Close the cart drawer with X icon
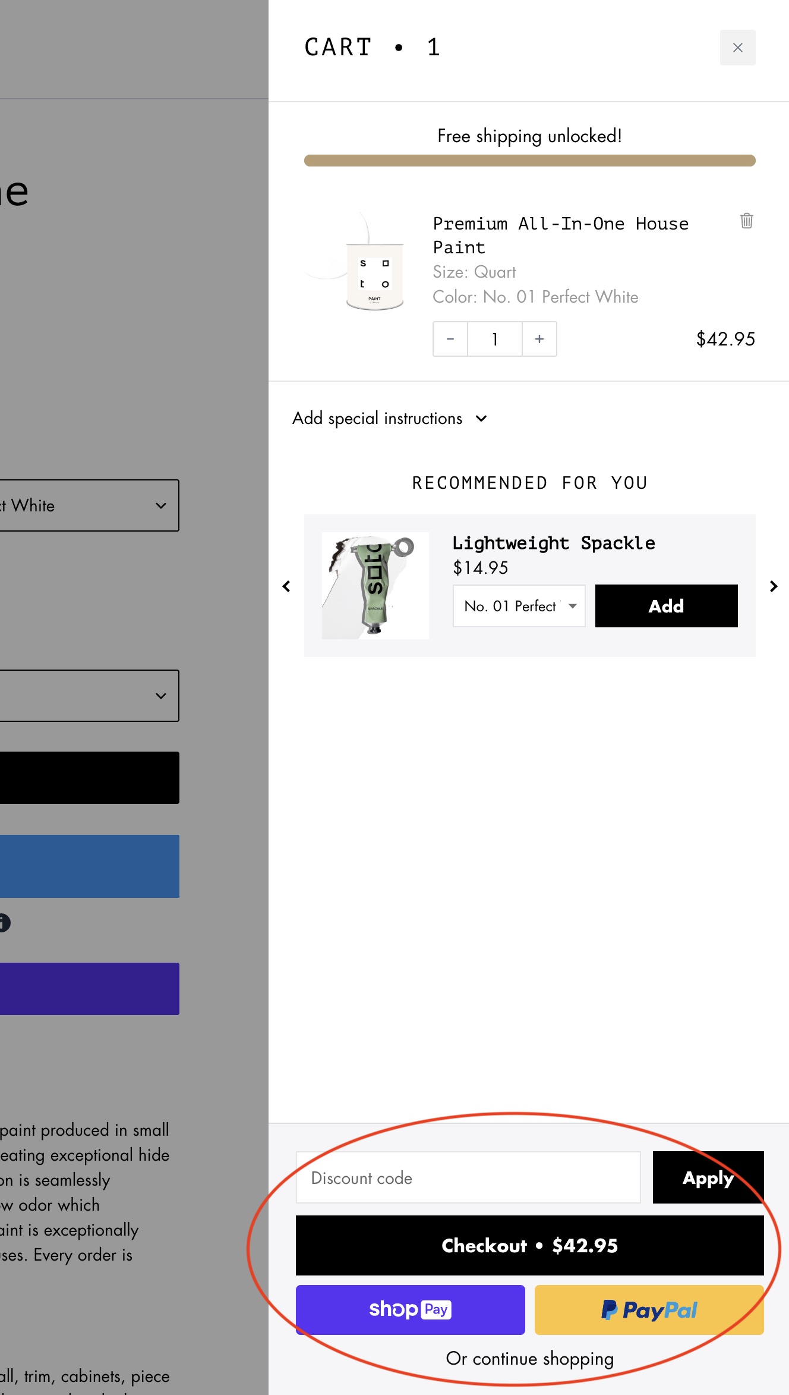Image resolution: width=789 pixels, height=1395 pixels. (x=737, y=48)
